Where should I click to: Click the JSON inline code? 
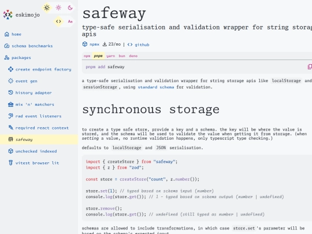pyautogui.click(x=161, y=148)
